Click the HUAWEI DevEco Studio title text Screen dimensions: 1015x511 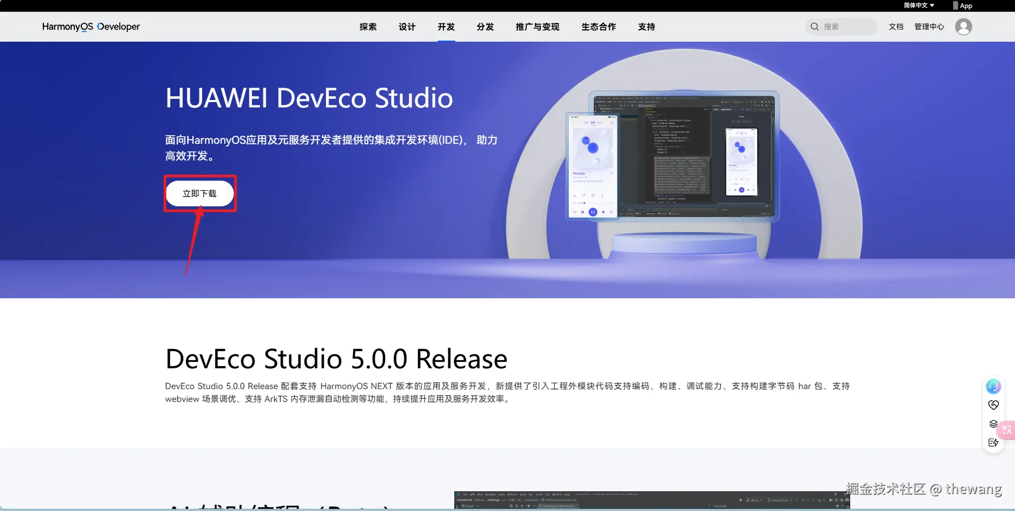tap(309, 98)
